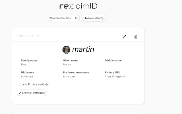Click the re:claimID logo at the top

point(78,6)
